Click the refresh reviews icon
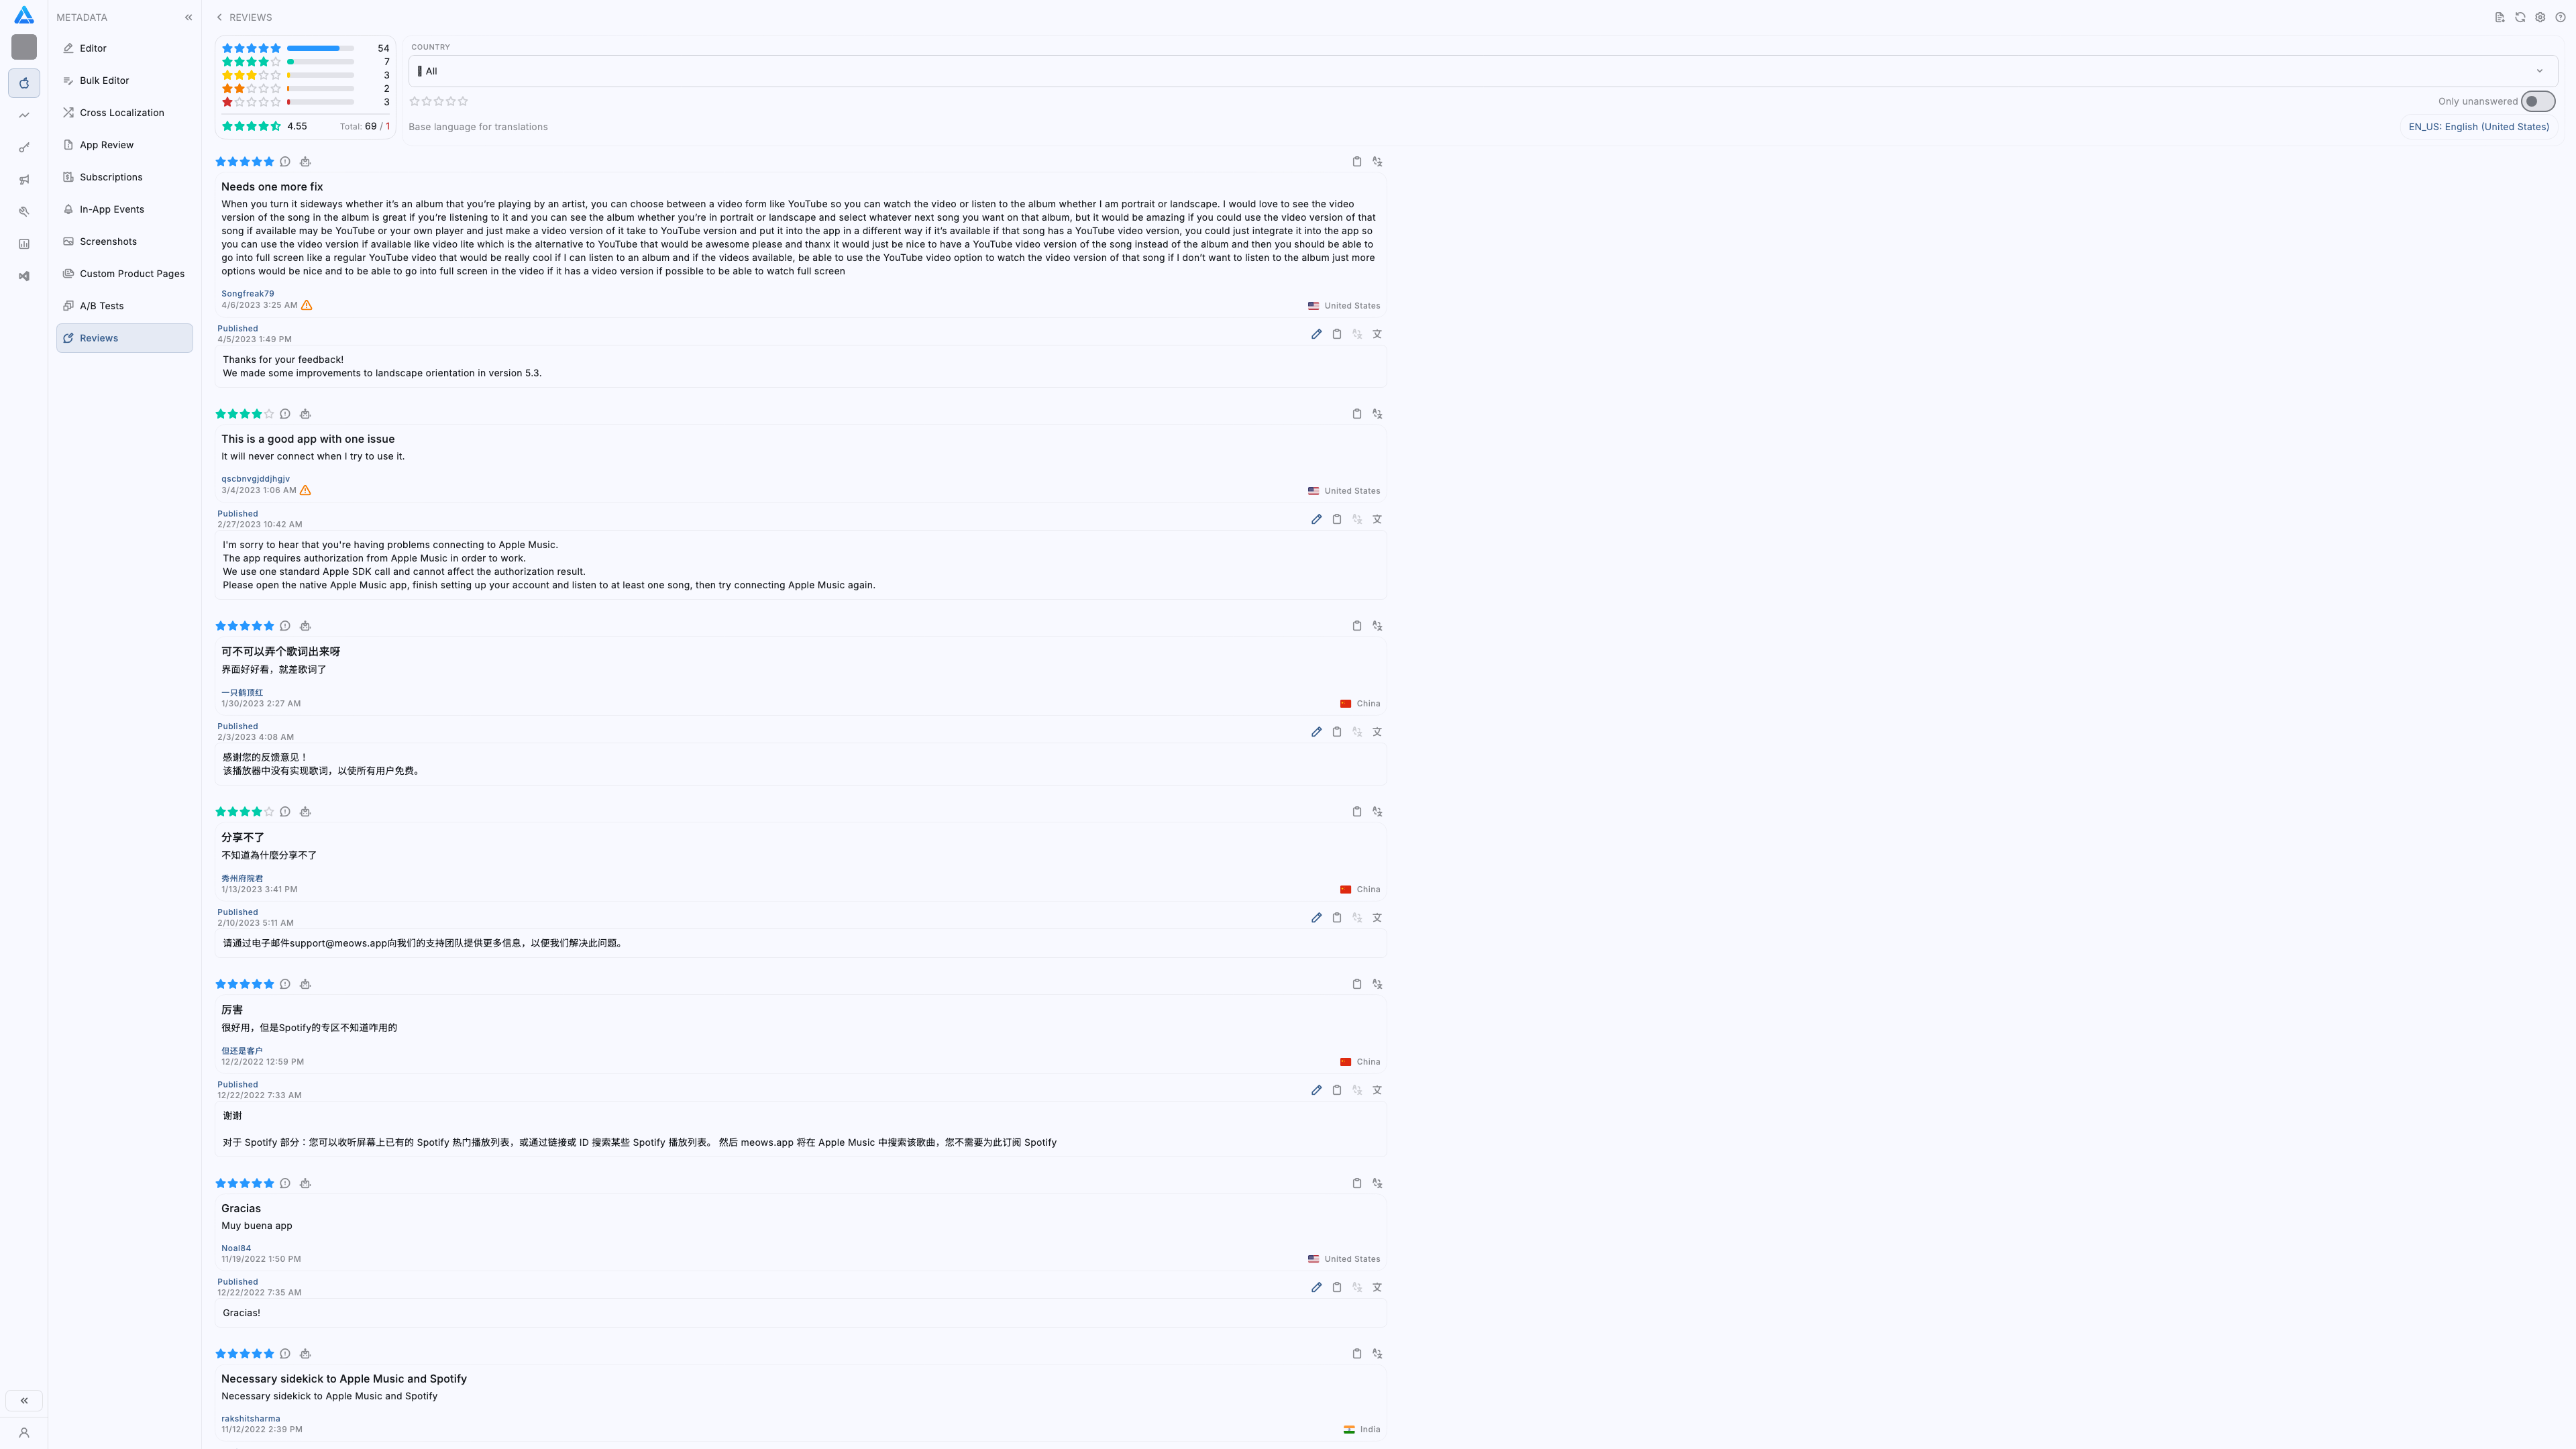Viewport: 2576px width, 1449px height. coord(2520,17)
